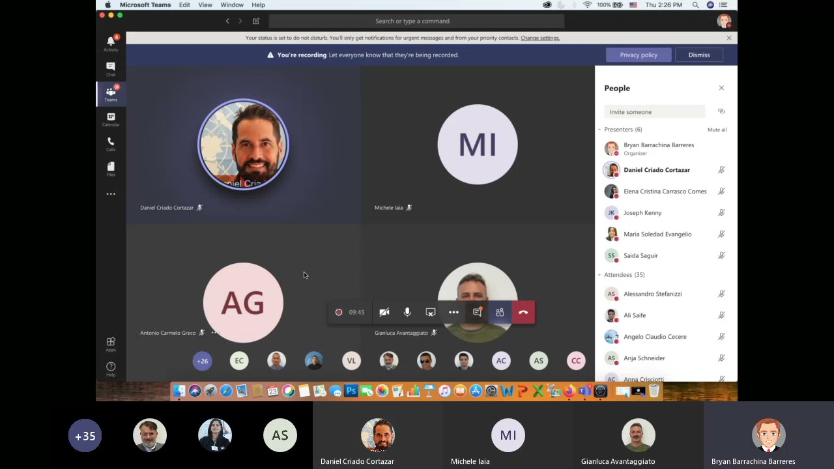
Task: Mute your microphone in call controls
Action: (407, 313)
